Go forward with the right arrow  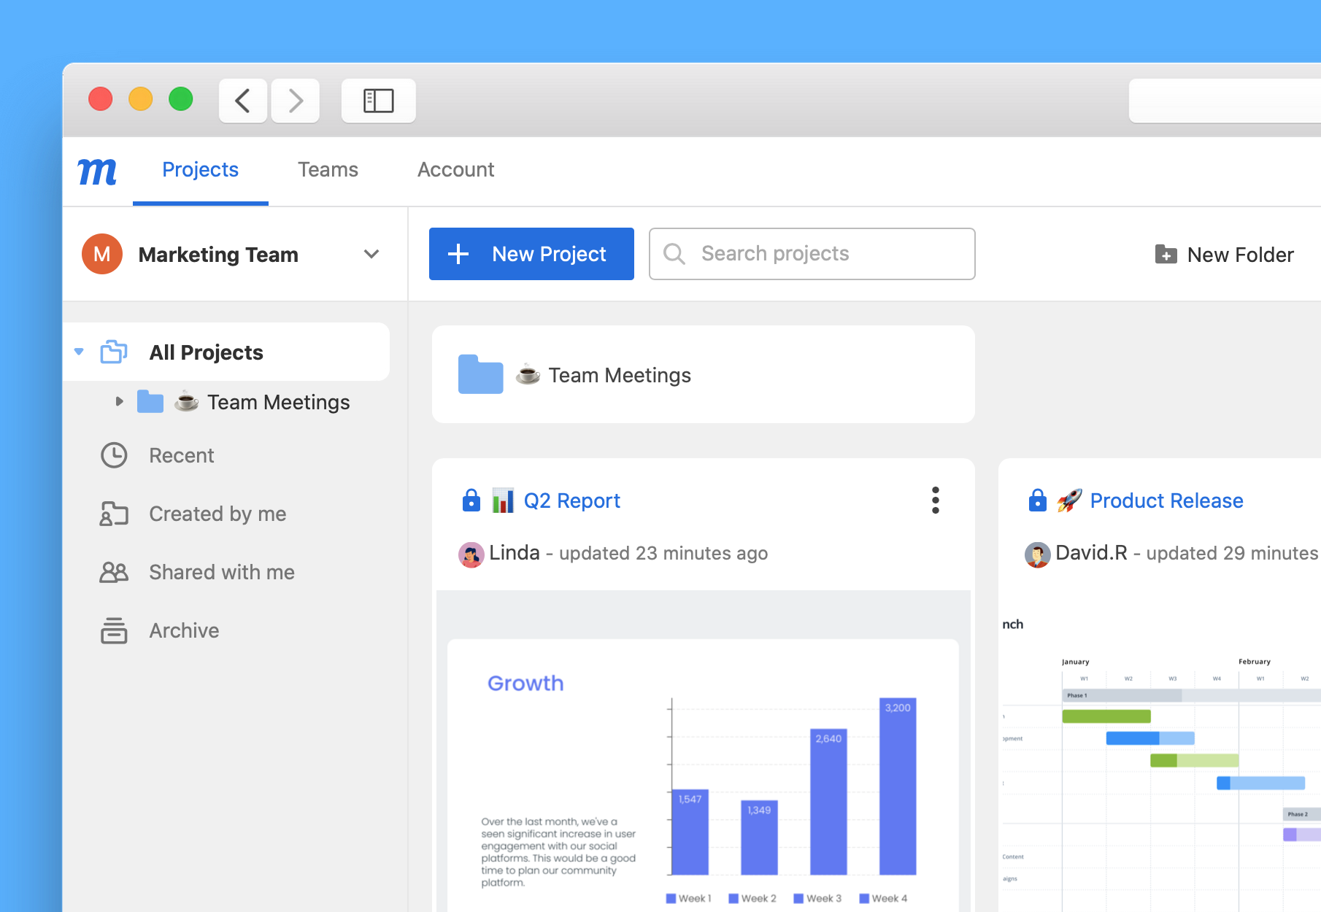pyautogui.click(x=296, y=101)
